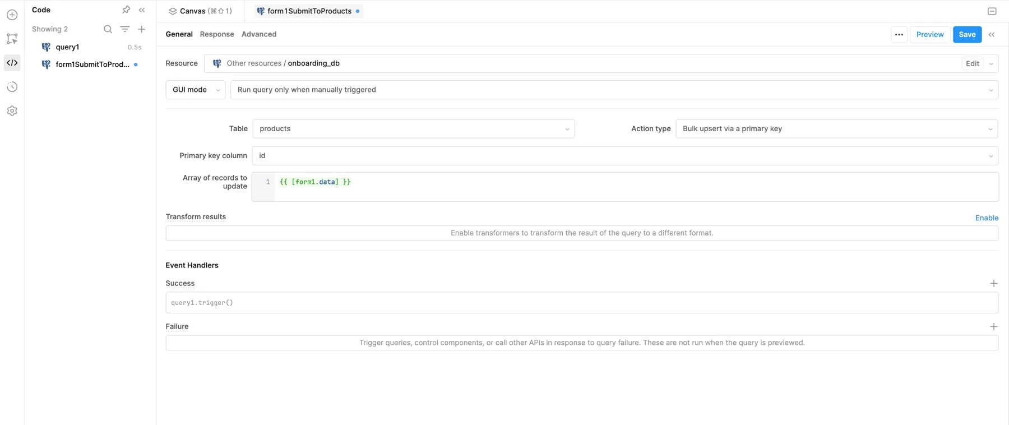Click the array of records code field
The height and width of the screenshot is (425, 1009).
[x=625, y=187]
